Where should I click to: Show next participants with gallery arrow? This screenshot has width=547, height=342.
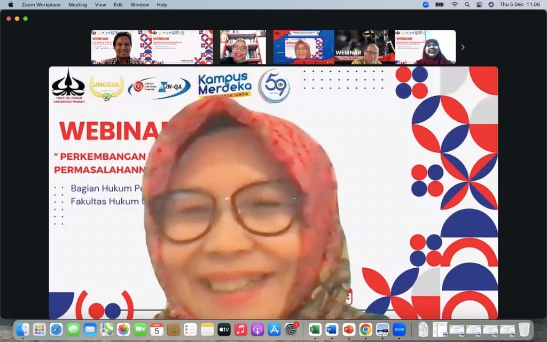click(463, 47)
